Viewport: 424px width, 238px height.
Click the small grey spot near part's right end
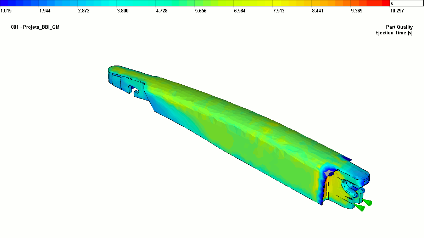(330, 174)
